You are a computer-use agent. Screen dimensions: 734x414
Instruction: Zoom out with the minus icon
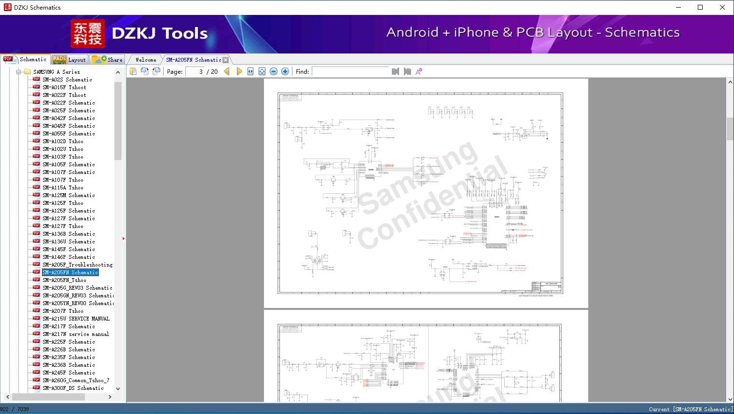(x=274, y=71)
